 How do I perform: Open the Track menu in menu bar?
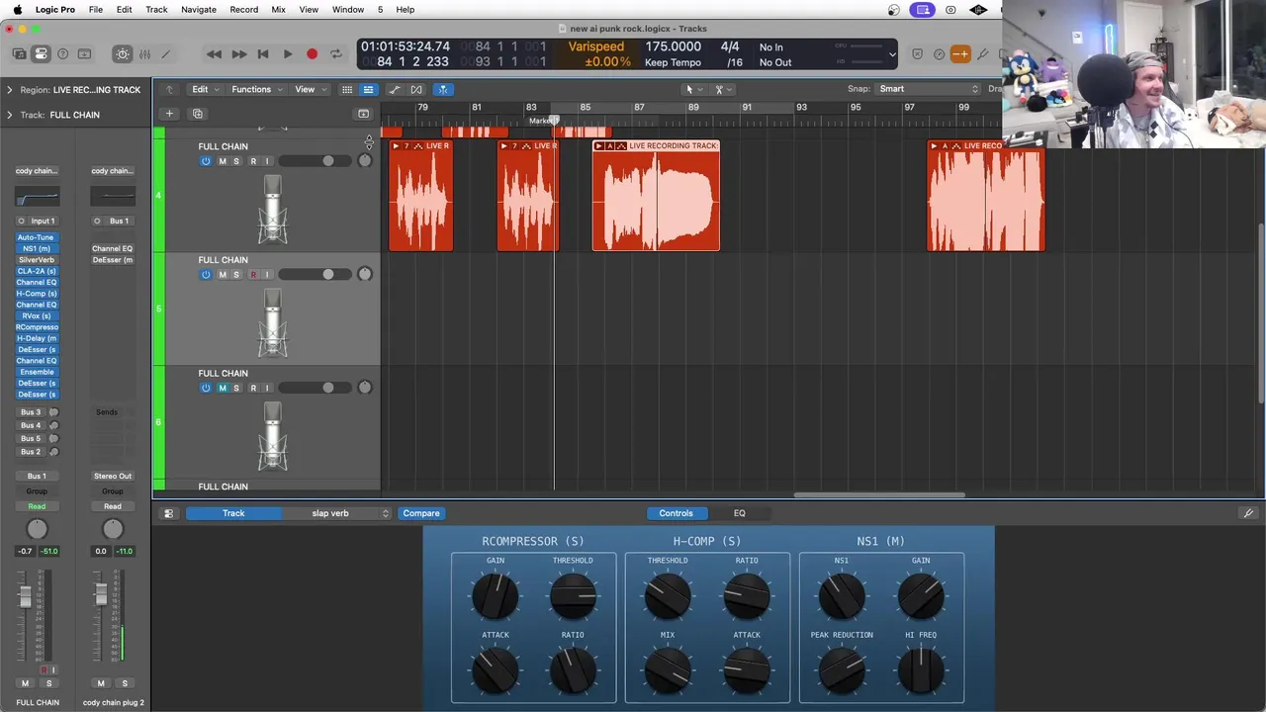coord(156,10)
